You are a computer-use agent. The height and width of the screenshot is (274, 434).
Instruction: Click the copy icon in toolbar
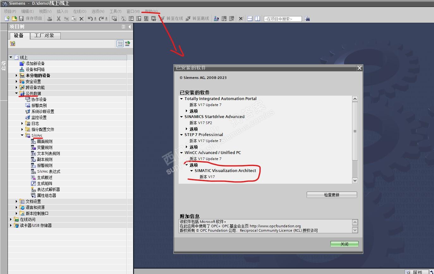tap(66, 19)
